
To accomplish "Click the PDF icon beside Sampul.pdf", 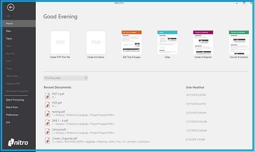I will (x=47, y=131).
